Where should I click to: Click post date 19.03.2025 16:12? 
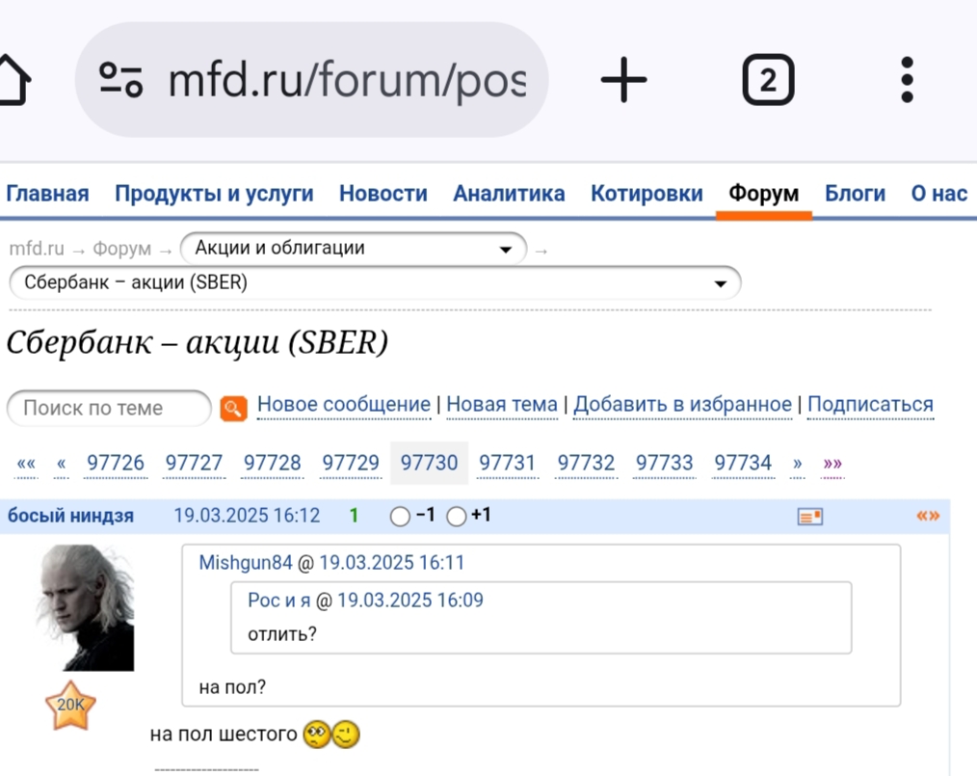click(x=247, y=516)
